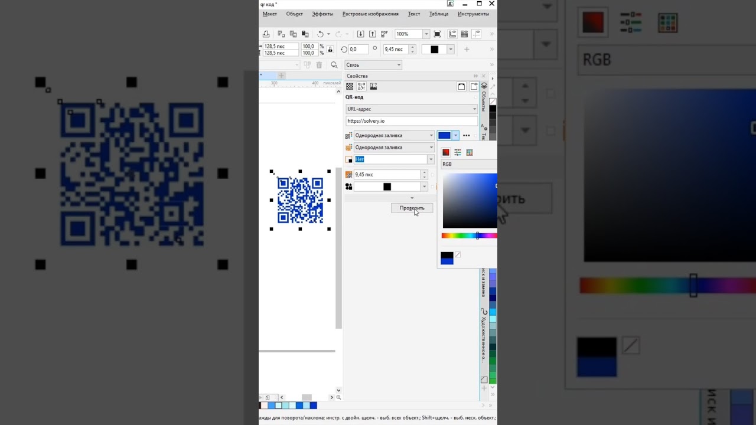The height and width of the screenshot is (425, 756).
Task: Open the Связь dropdown
Action: pos(373,65)
